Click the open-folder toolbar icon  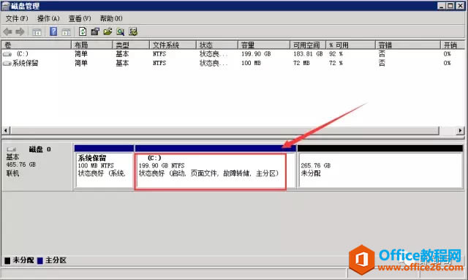(x=107, y=31)
